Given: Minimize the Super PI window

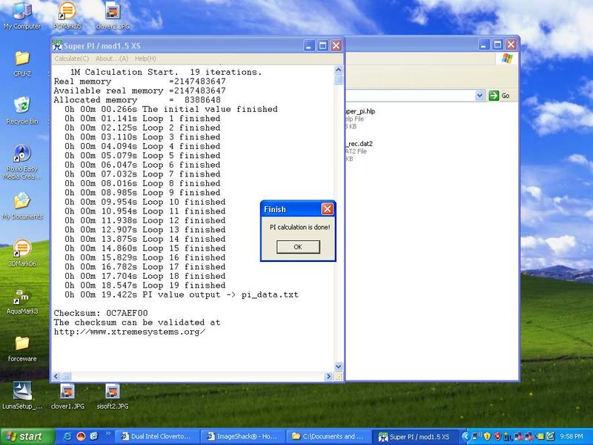Looking at the screenshot, I should point(309,45).
